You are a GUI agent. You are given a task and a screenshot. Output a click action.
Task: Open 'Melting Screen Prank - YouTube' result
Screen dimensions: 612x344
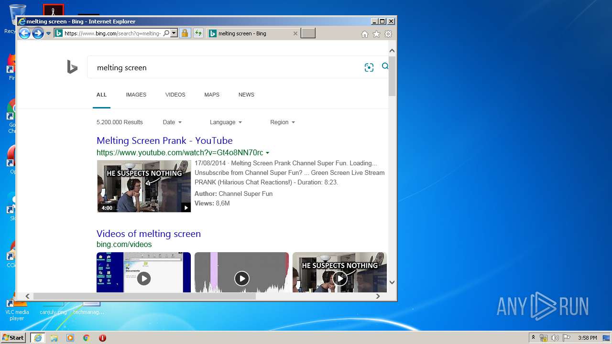(164, 140)
